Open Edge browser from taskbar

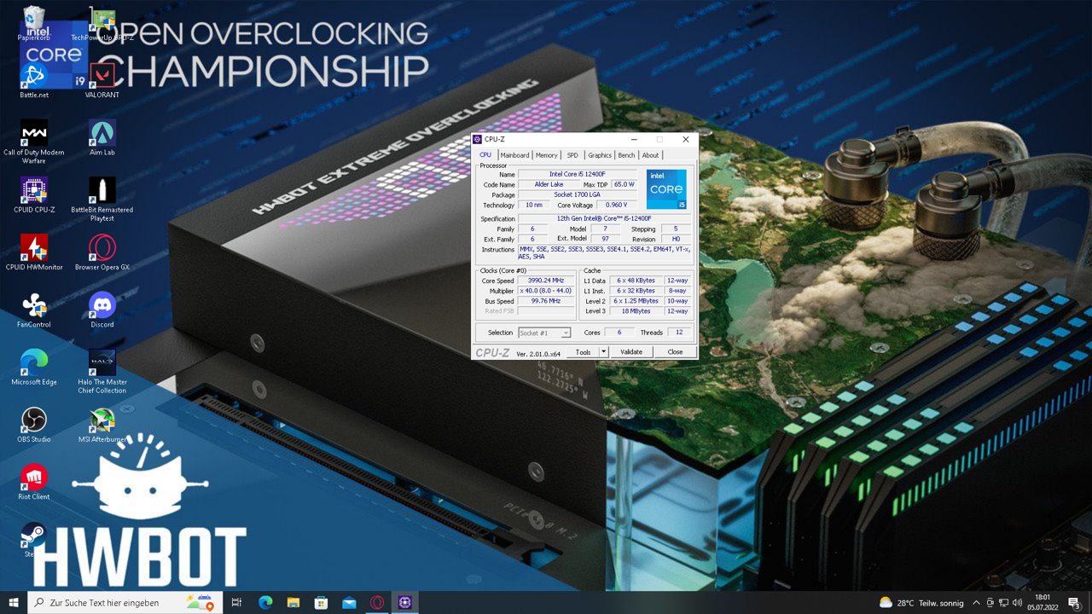click(265, 602)
